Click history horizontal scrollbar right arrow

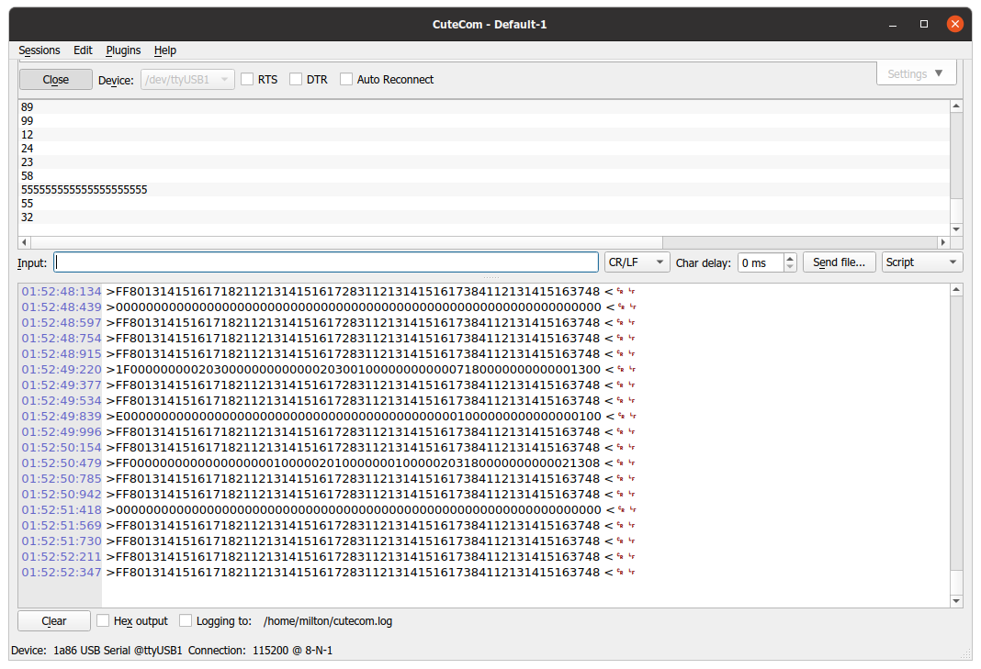click(x=942, y=242)
